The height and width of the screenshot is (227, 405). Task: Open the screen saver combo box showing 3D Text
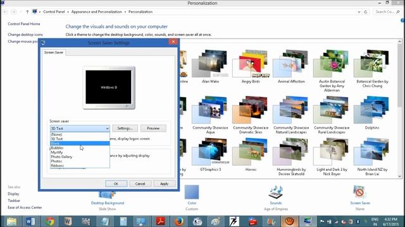pos(80,128)
